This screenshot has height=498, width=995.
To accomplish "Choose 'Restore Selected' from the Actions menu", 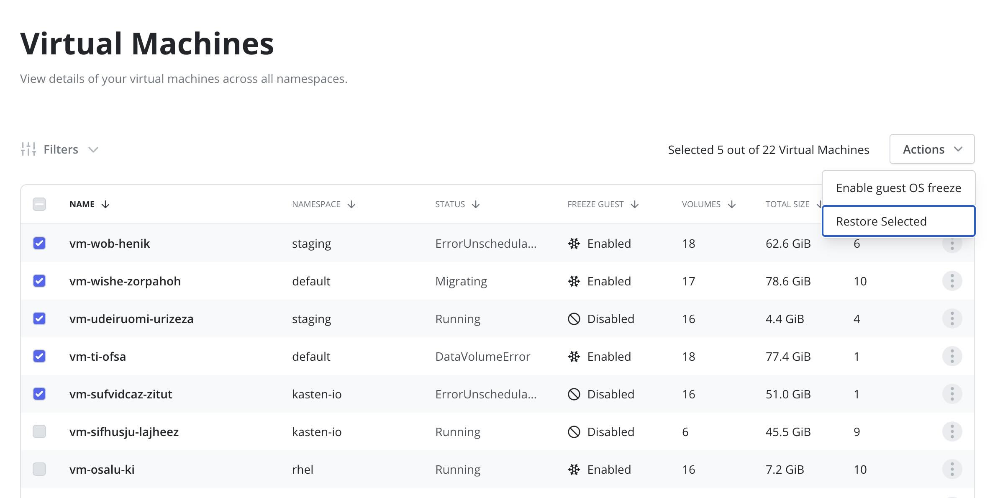I will tap(881, 221).
